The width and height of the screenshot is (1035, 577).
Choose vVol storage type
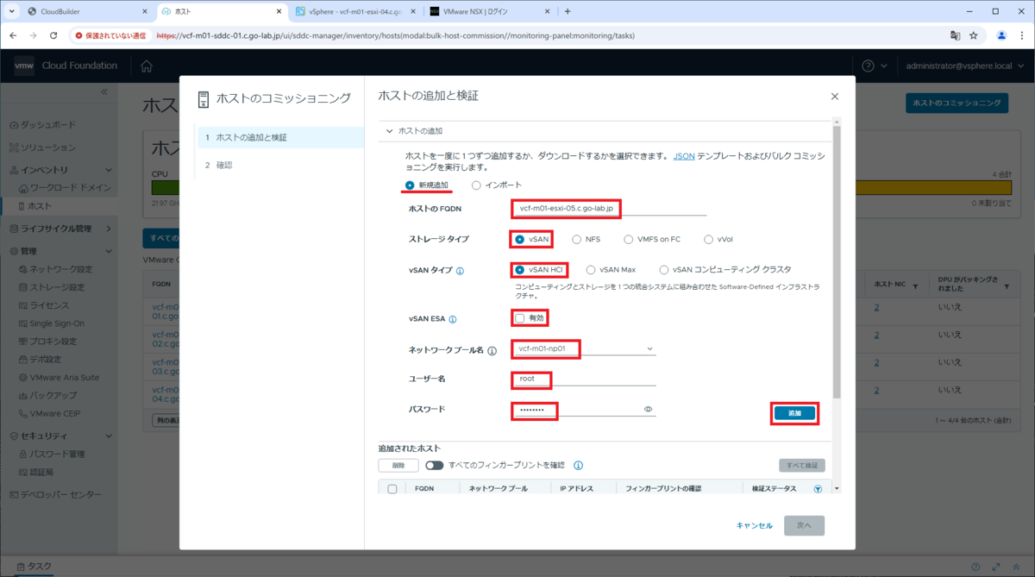click(708, 239)
